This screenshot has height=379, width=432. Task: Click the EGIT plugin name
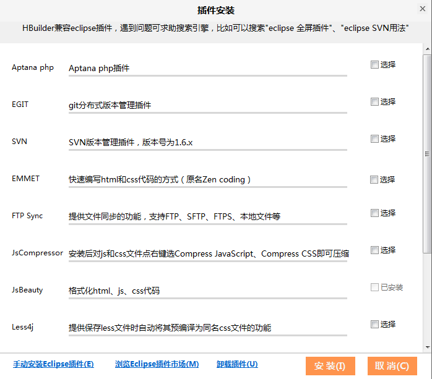pyautogui.click(x=20, y=104)
